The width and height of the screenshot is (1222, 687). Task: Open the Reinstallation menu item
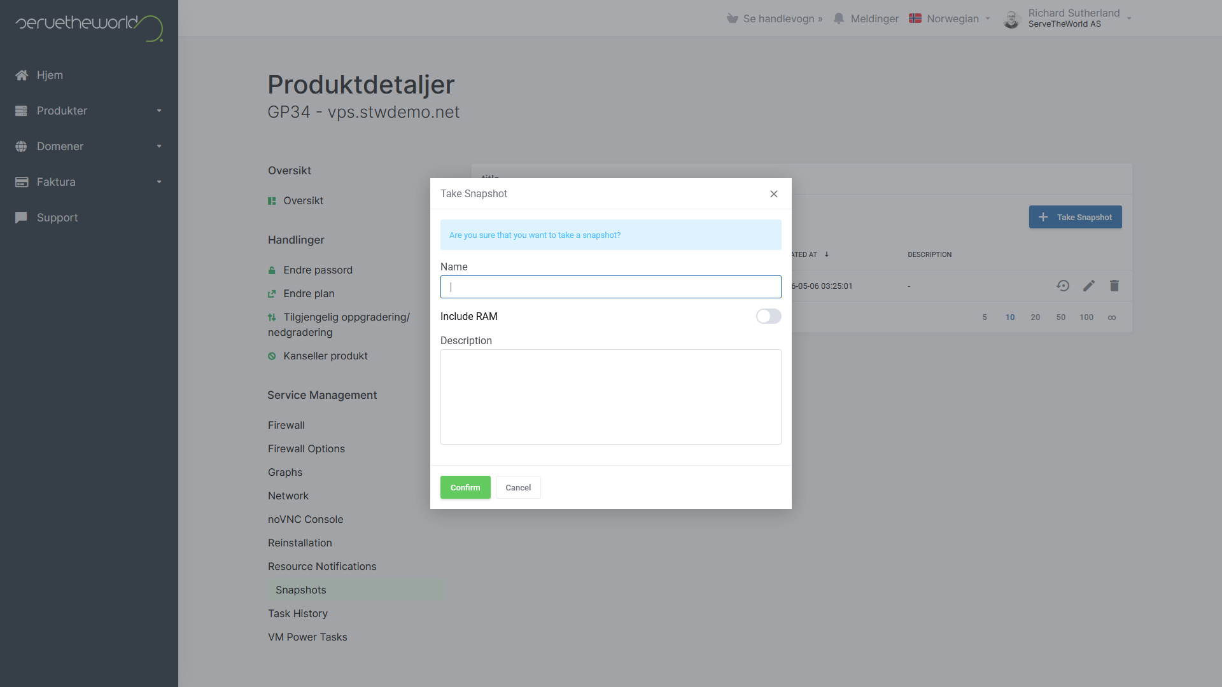point(300,543)
